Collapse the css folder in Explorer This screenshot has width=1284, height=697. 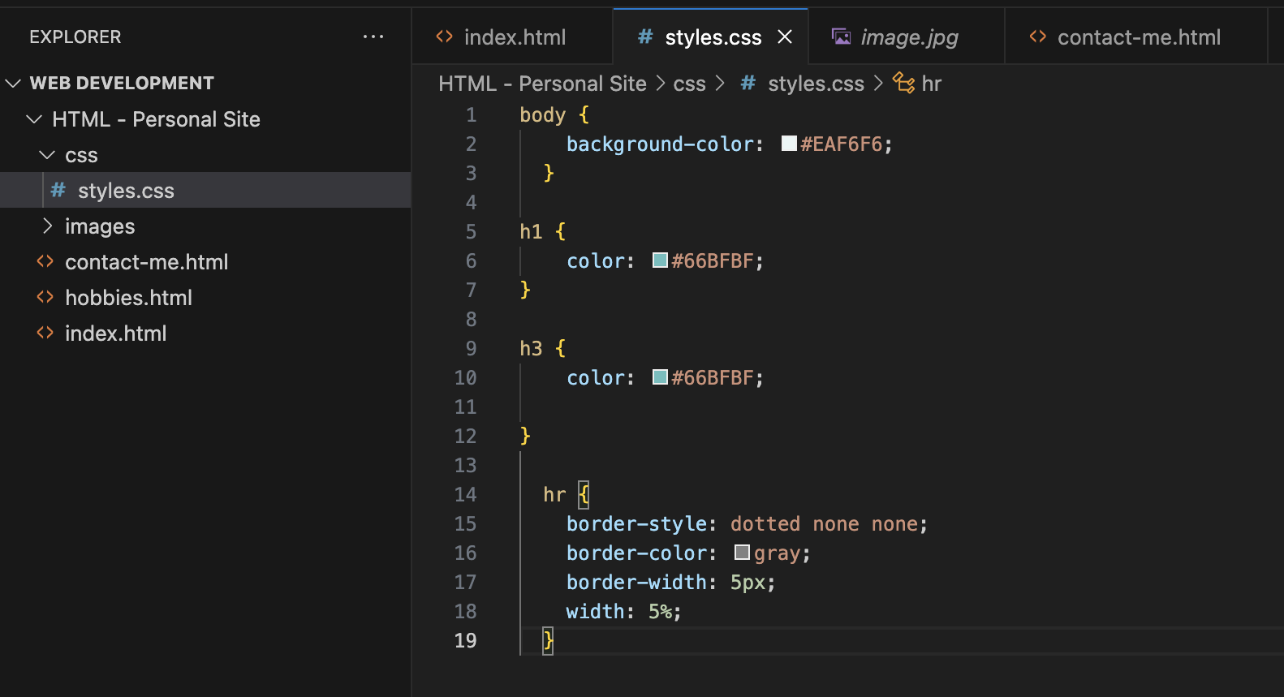47,154
